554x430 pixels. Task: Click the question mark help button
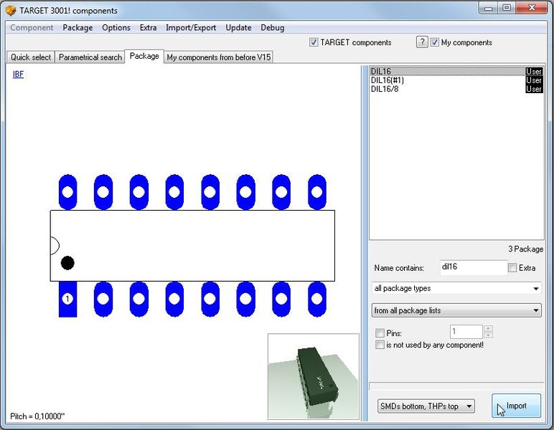point(422,42)
